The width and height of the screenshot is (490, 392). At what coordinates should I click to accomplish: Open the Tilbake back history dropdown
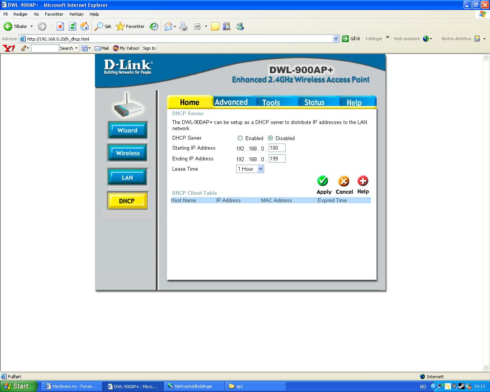[31, 26]
